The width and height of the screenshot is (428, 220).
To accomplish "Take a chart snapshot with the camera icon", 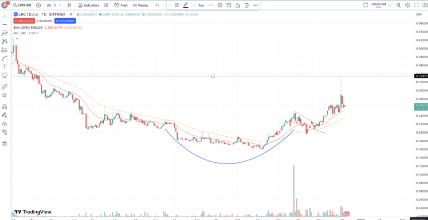I will (x=425, y=5).
